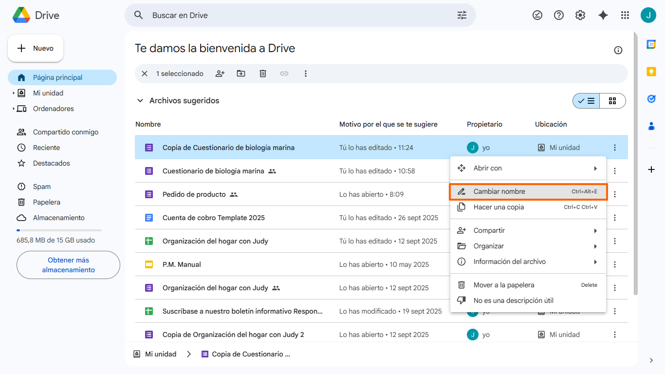665x374 pixels.
Task: Switch to list layout view
Action: (x=587, y=101)
